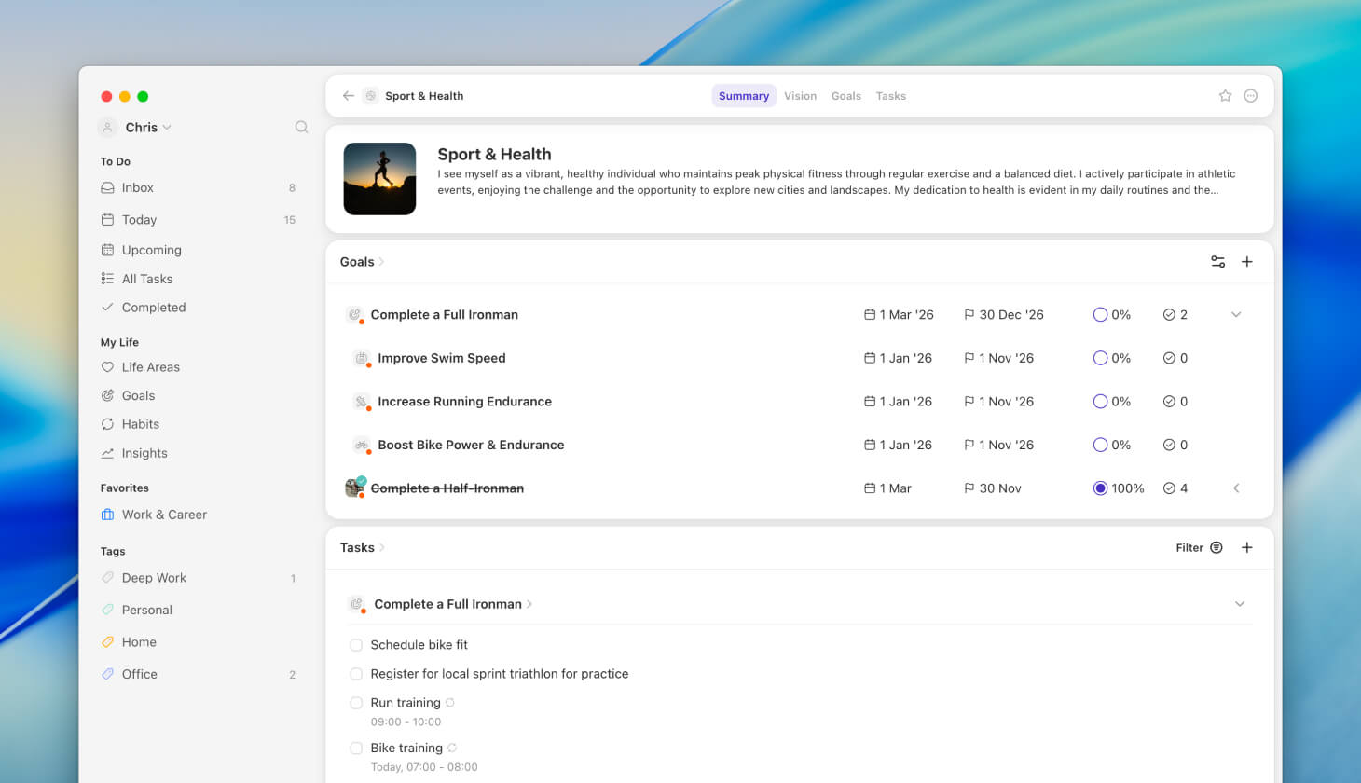Click the Life Areas heart icon
The image size is (1361, 783).
[x=107, y=367]
